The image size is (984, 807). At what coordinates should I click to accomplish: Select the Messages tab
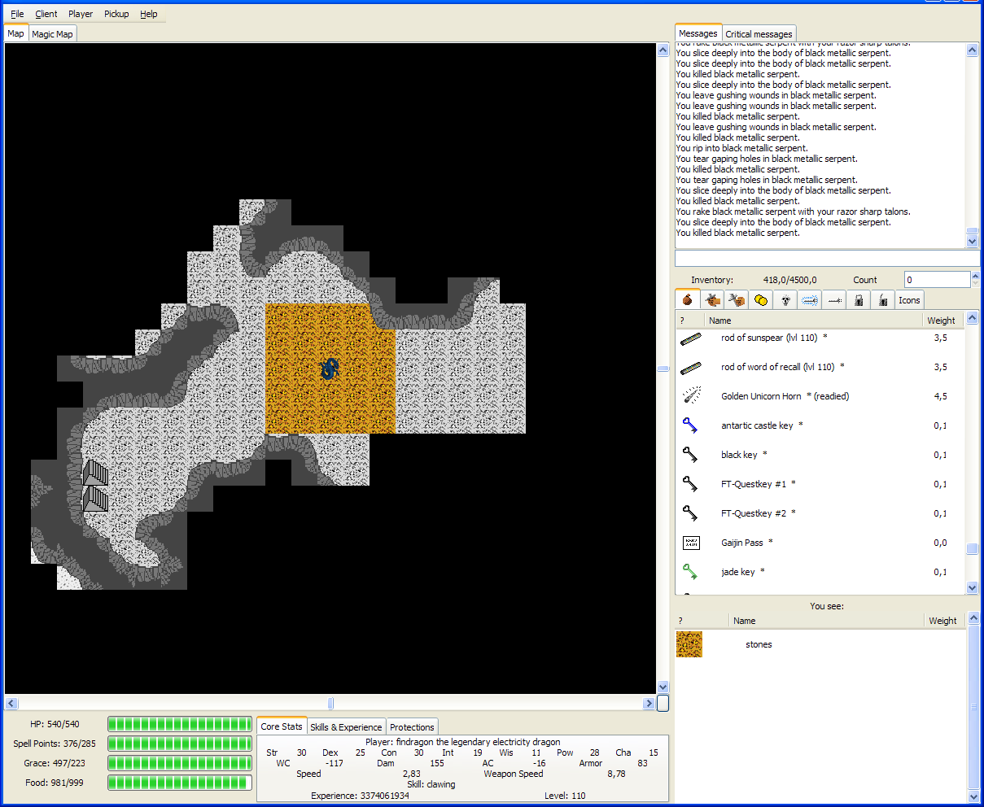(698, 33)
